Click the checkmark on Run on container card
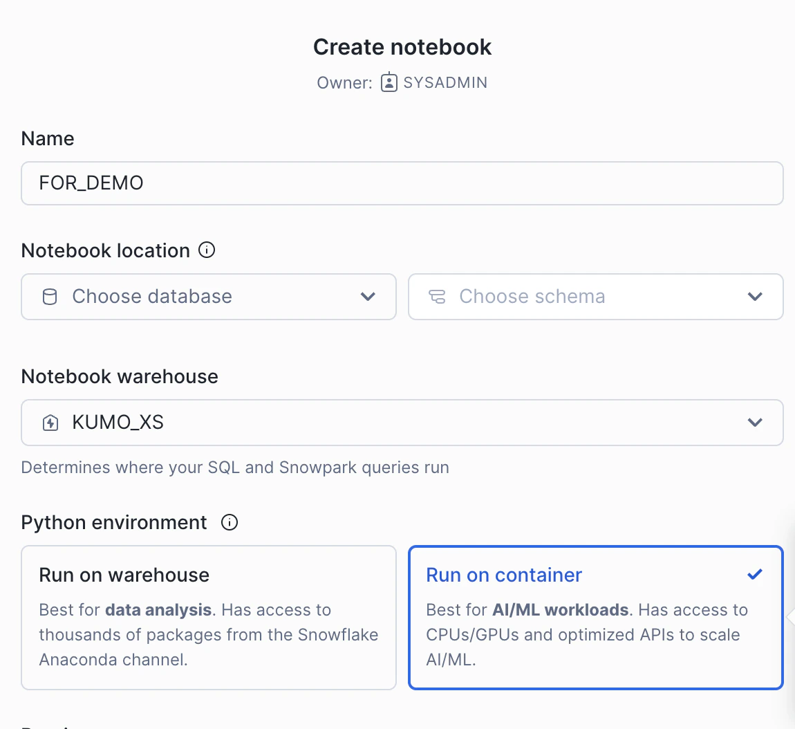The width and height of the screenshot is (795, 729). [754, 573]
